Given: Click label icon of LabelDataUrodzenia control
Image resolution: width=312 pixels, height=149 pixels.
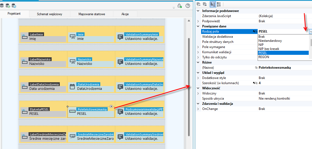Looking at the screenshot, I should pos(24,86).
